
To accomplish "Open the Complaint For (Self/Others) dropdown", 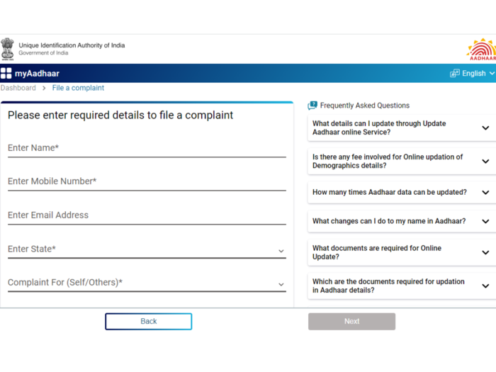I will [x=147, y=283].
